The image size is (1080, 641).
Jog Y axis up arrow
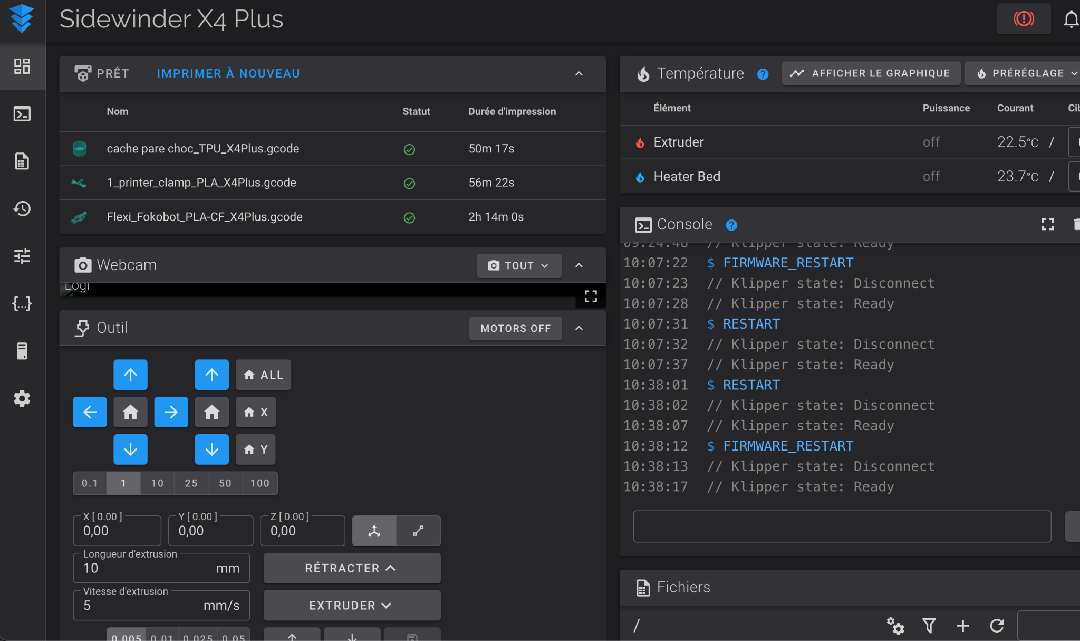(130, 375)
